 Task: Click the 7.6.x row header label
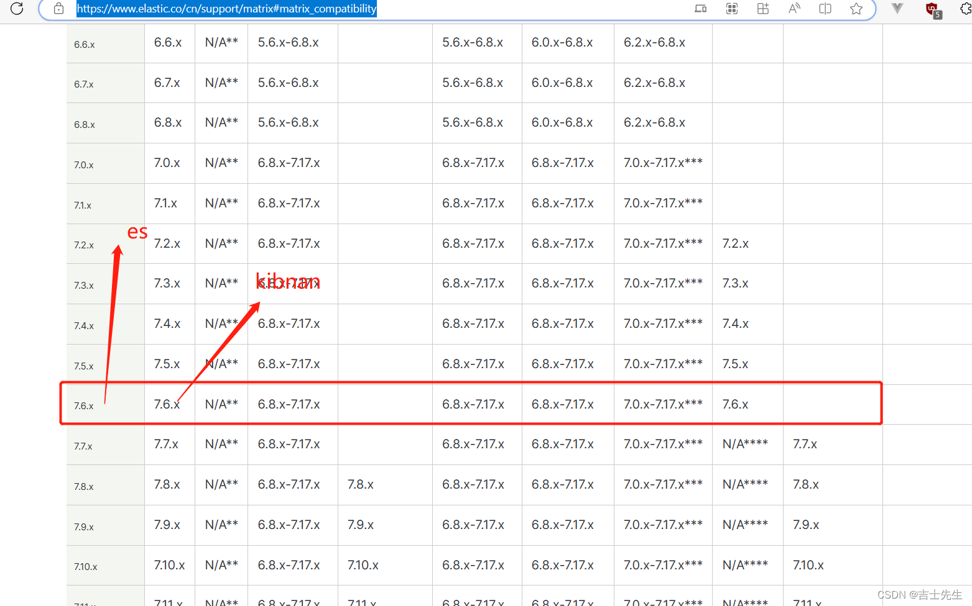(84, 406)
